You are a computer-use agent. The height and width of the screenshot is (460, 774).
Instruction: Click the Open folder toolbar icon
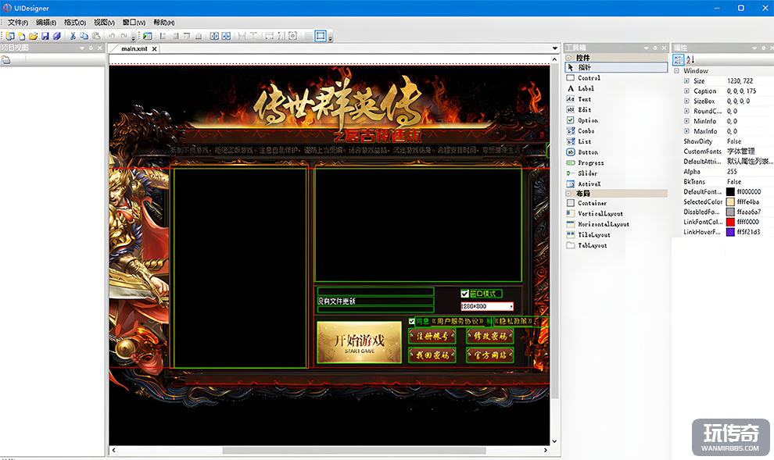33,36
